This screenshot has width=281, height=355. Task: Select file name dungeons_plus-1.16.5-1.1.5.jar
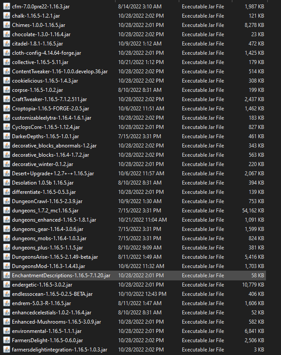pyautogui.click(x=47, y=248)
